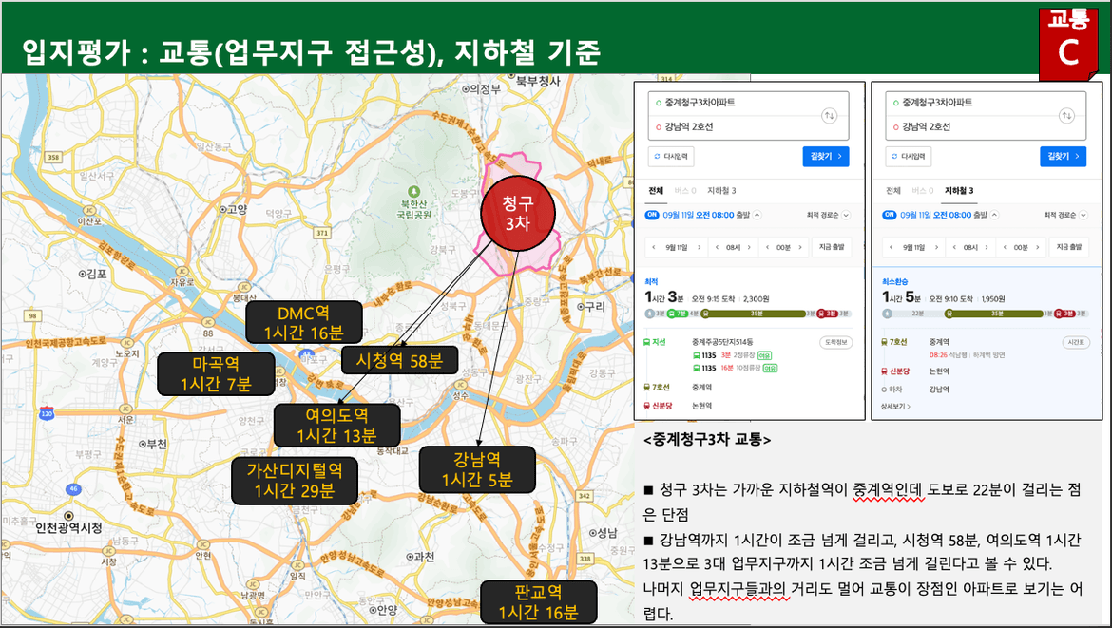The height and width of the screenshot is (628, 1112).
Task: Click the 인천광역시청 label on map
Action: point(68,527)
